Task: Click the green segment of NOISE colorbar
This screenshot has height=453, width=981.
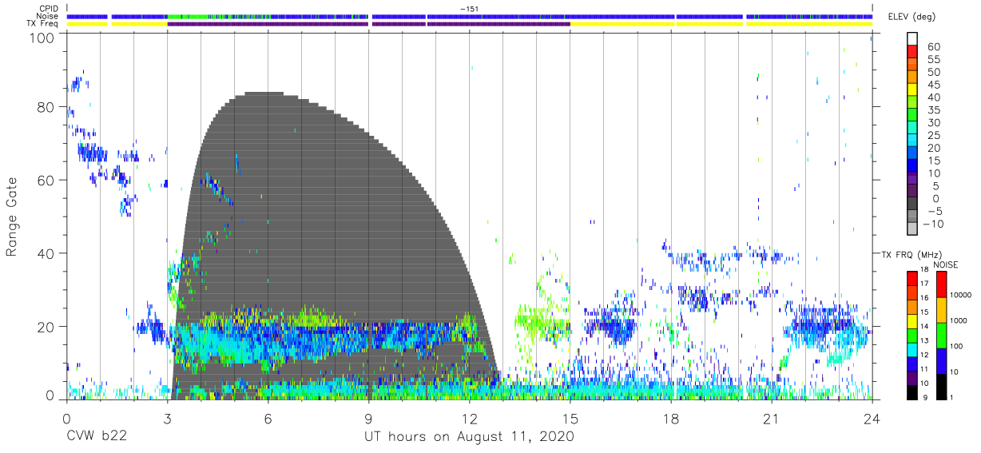Action: [x=942, y=335]
